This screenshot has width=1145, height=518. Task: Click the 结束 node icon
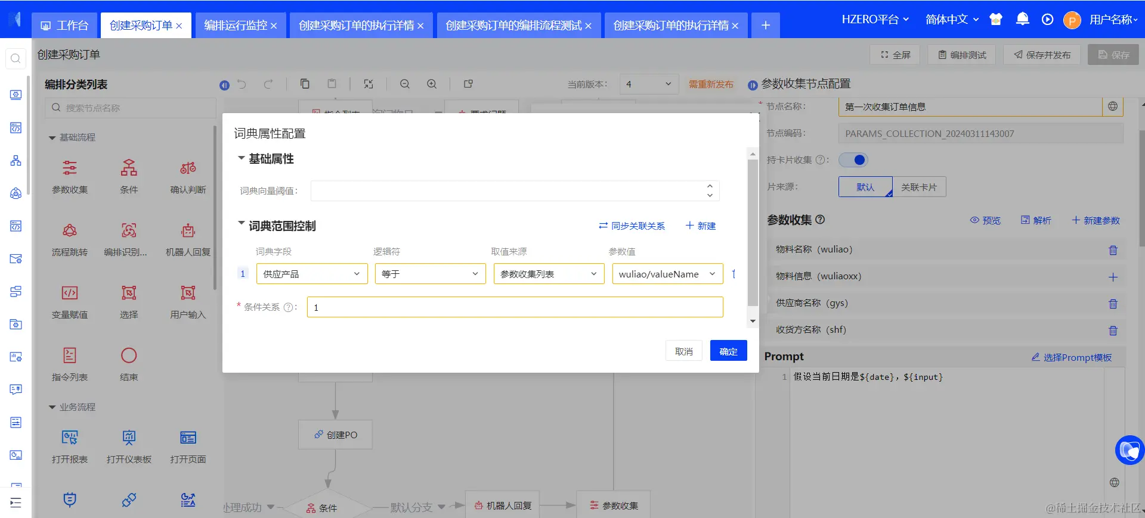pyautogui.click(x=129, y=355)
